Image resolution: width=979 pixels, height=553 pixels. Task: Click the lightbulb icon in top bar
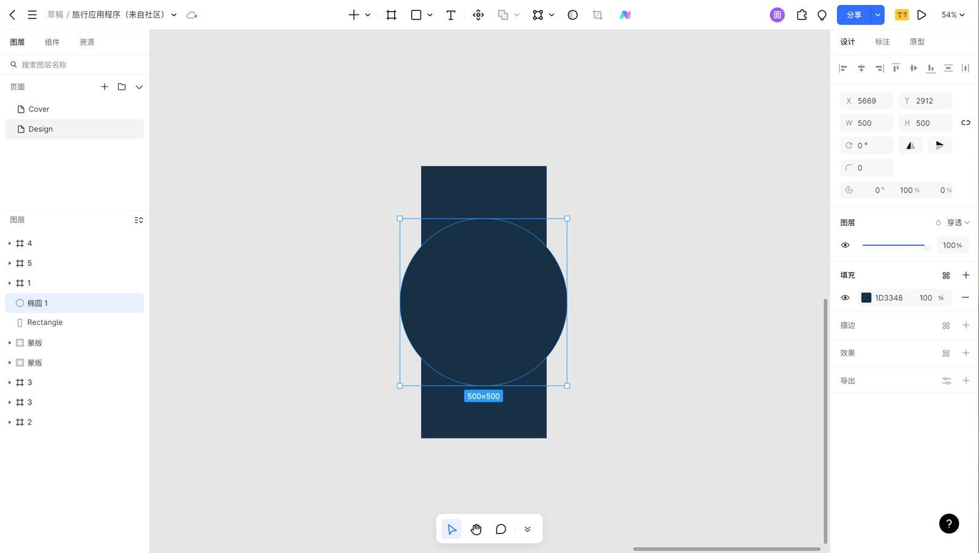(x=822, y=15)
